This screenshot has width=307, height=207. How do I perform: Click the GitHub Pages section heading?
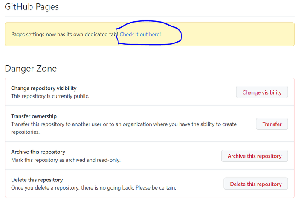coord(32,7)
